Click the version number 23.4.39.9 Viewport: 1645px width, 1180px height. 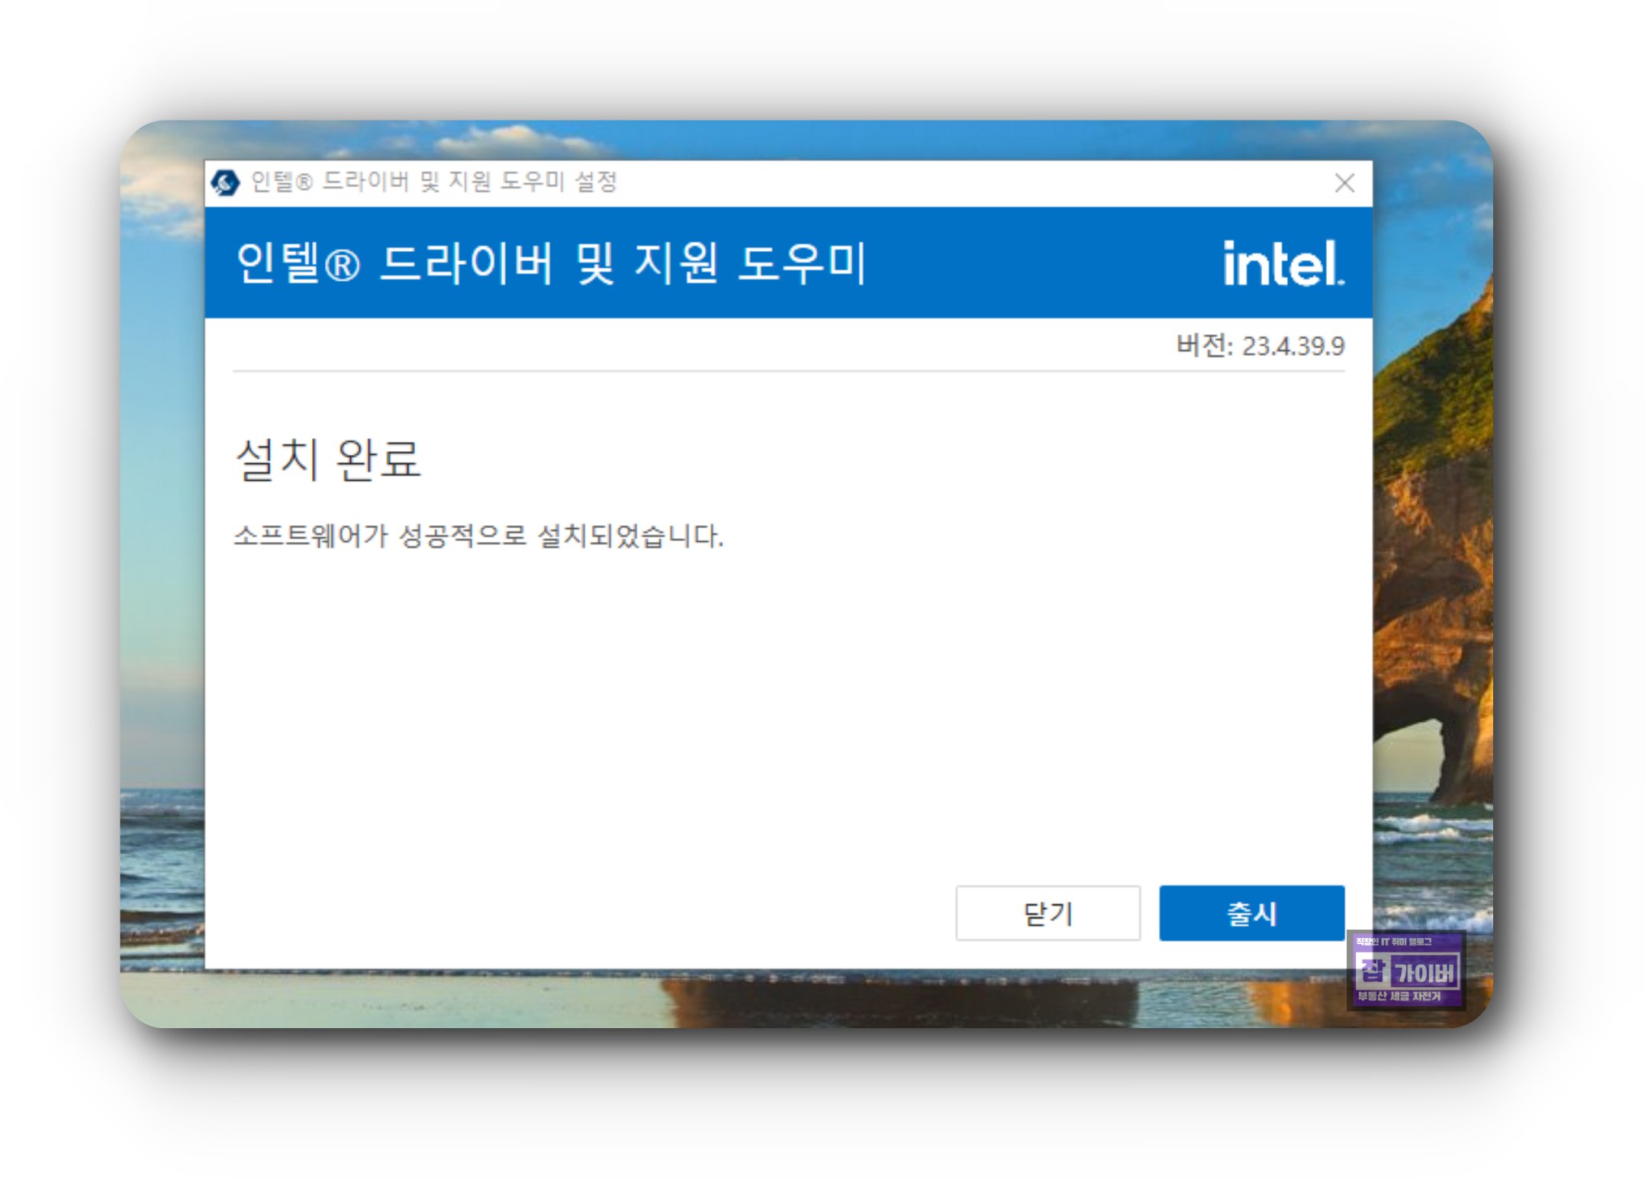[1292, 347]
